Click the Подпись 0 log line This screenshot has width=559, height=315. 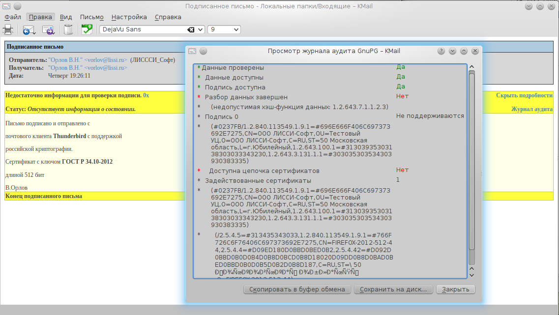[221, 117]
